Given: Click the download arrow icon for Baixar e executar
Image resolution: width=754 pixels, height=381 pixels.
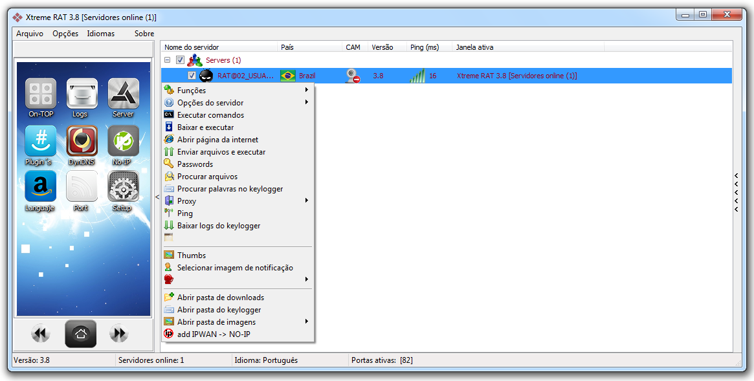Looking at the screenshot, I should pos(168,127).
